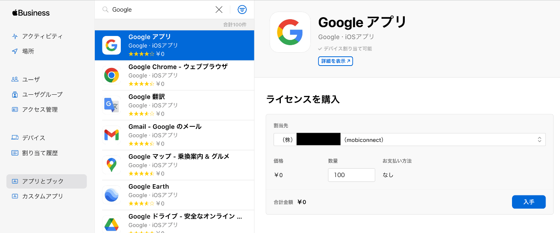Select the Gmail app icon
The height and width of the screenshot is (233, 560).
112,135
